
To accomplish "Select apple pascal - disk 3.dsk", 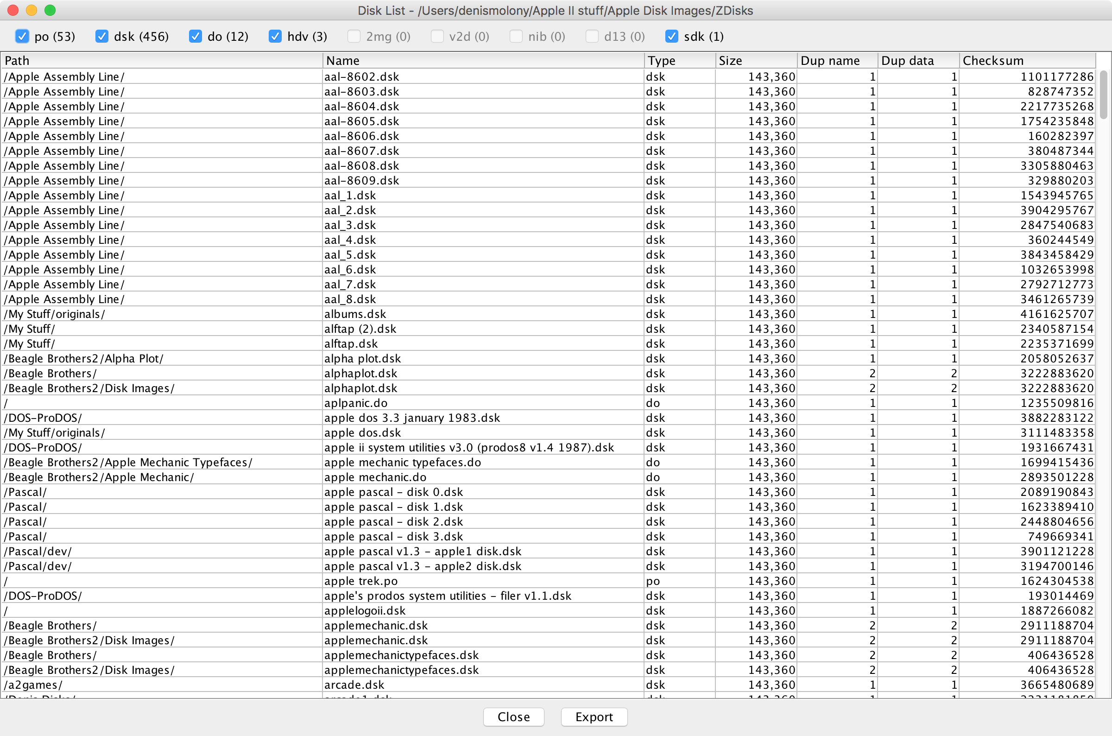I will coord(549,537).
